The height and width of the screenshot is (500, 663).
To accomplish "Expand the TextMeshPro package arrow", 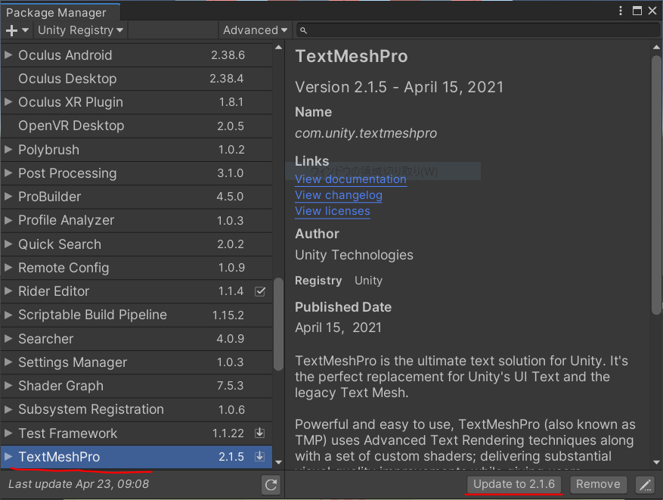I will [8, 456].
